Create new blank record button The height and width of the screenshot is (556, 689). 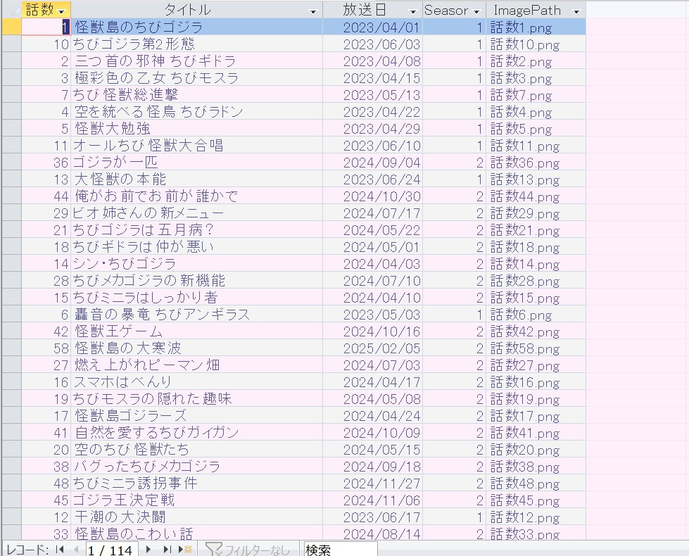click(185, 550)
